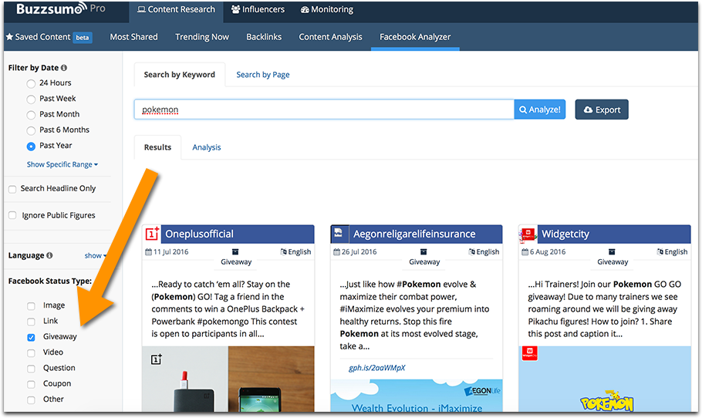
Task: Click the Export button
Action: tap(602, 110)
